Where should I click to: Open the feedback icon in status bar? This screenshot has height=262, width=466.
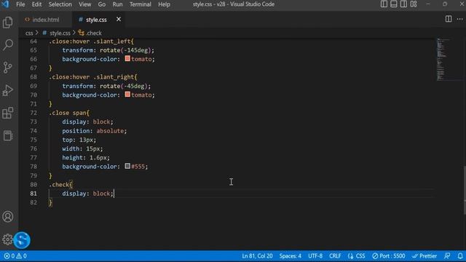pyautogui.click(x=447, y=255)
